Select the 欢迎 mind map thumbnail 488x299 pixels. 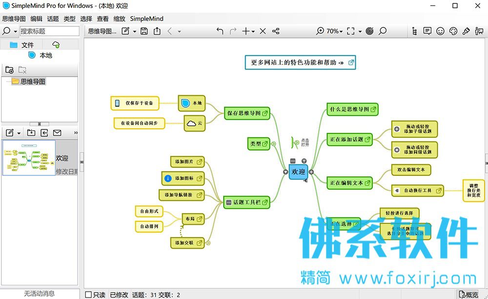(x=29, y=158)
